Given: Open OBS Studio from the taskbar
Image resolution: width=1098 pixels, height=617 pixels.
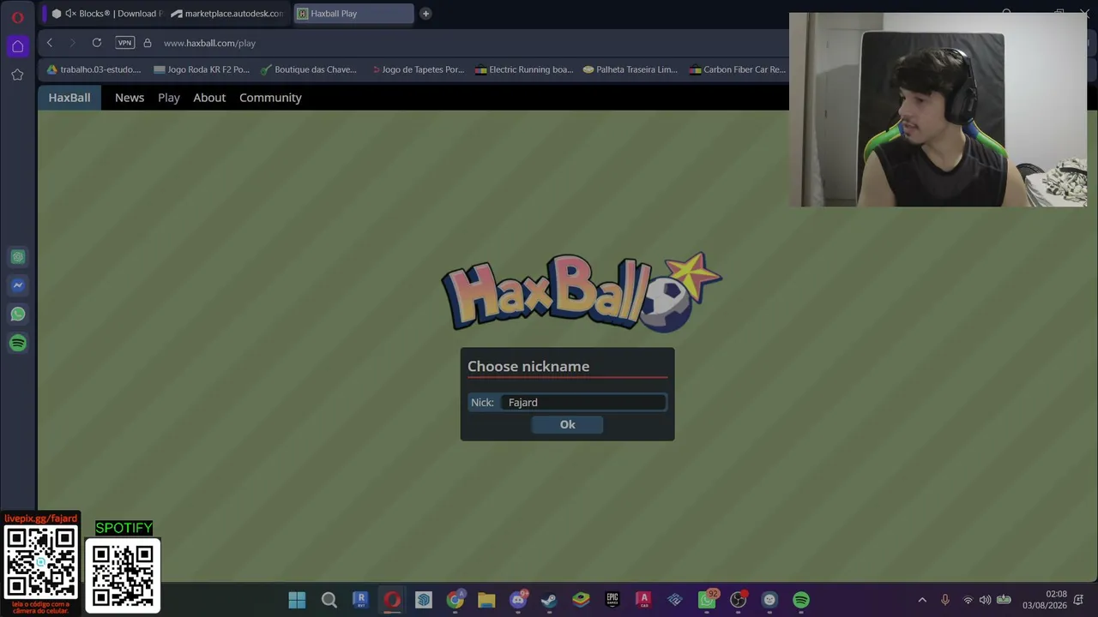Looking at the screenshot, I should pos(738,600).
